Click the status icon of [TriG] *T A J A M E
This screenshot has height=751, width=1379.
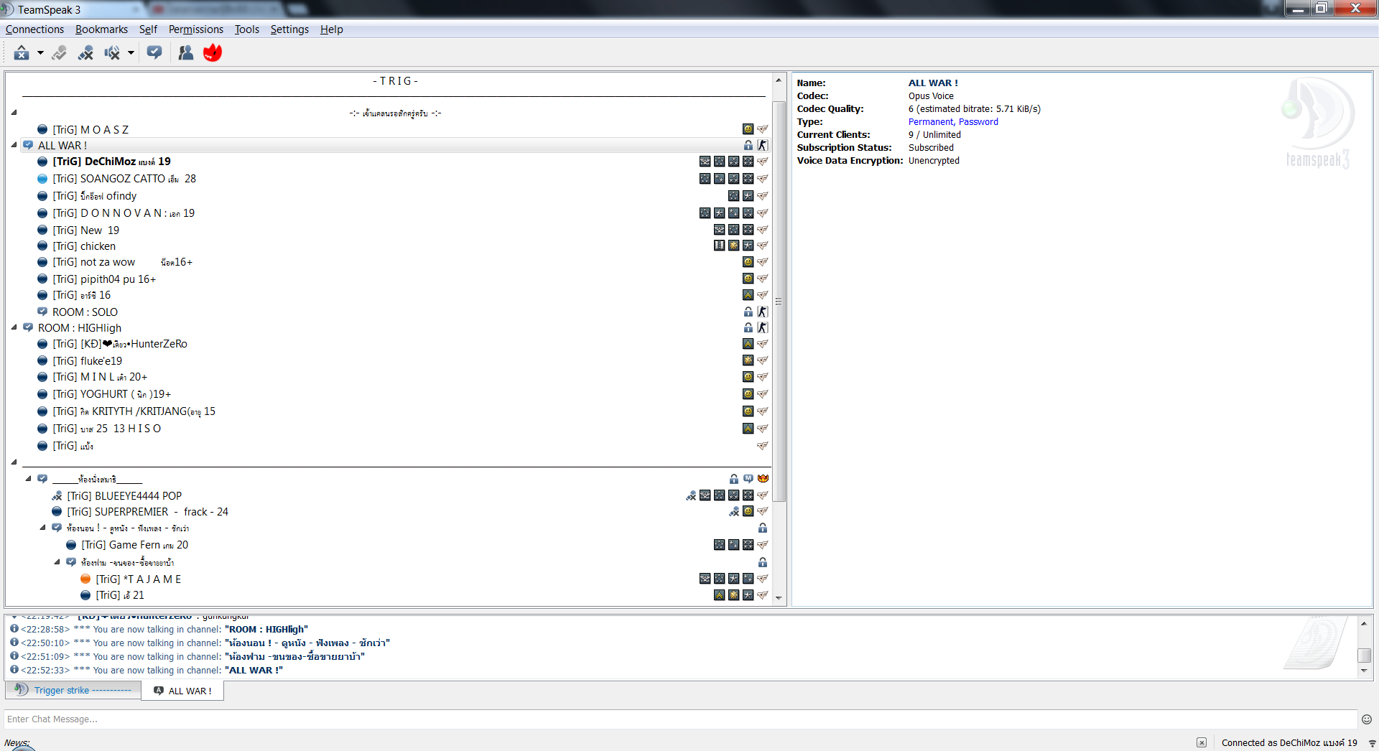point(85,579)
